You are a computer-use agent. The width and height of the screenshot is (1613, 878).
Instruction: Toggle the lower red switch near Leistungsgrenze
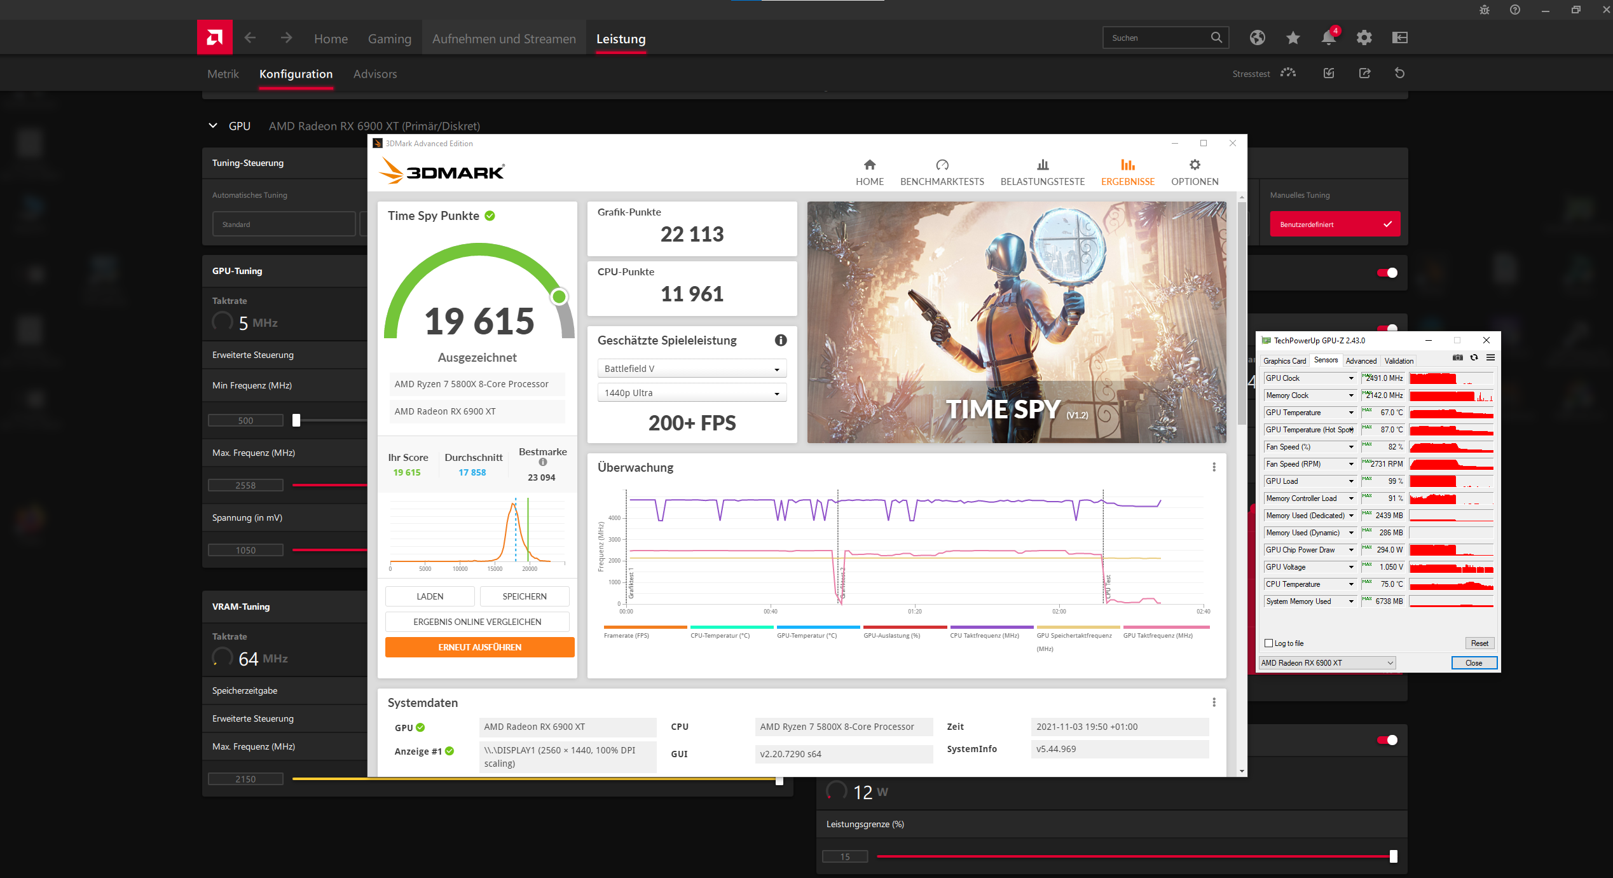coord(1387,740)
